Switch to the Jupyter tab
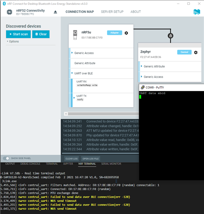This screenshot has width=204, height=214. [68, 164]
